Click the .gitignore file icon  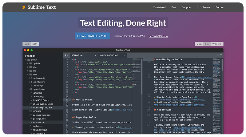[30, 93]
